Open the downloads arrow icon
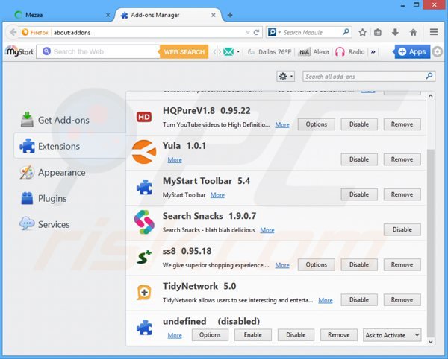Viewport: 448px width, 359px height. click(x=395, y=32)
